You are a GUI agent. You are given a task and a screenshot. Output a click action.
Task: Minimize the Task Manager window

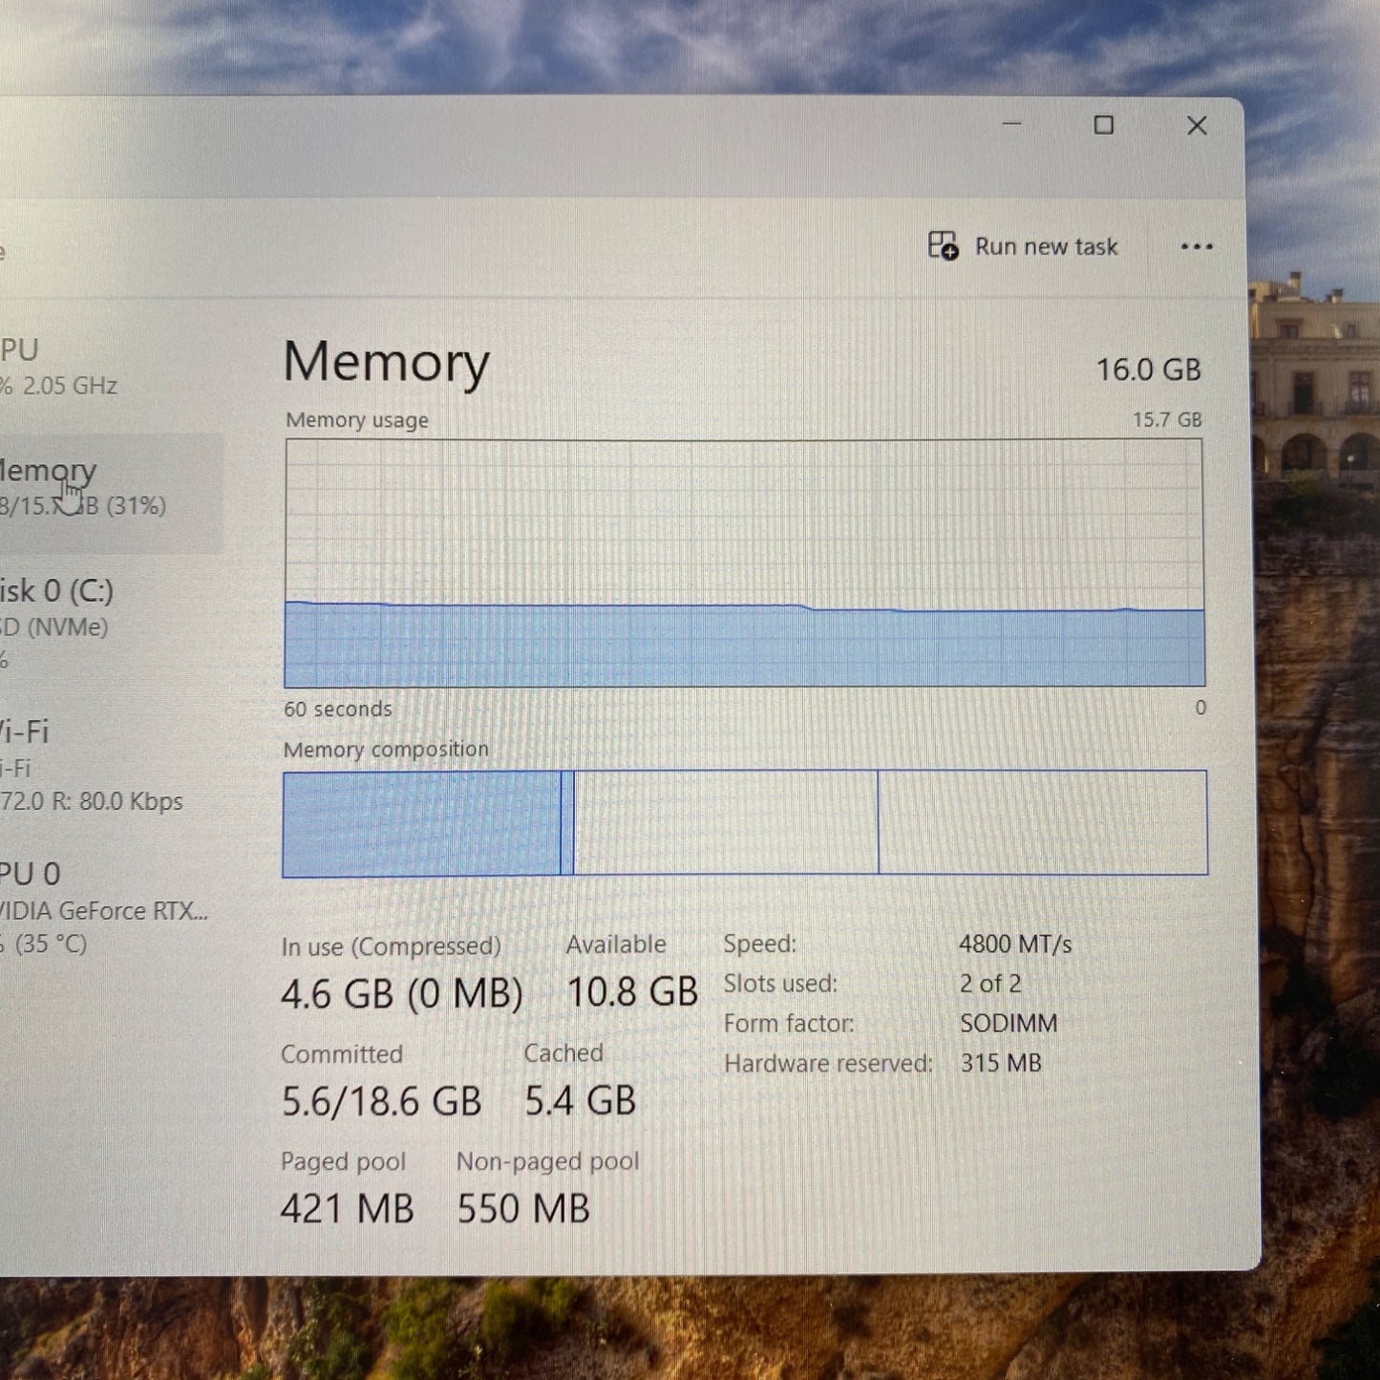coord(1012,124)
